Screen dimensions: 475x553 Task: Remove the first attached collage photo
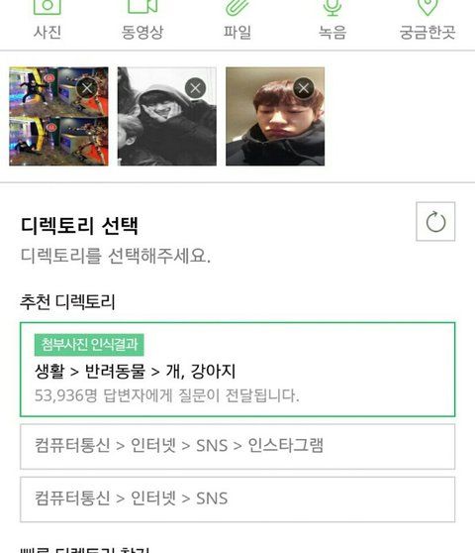click(x=87, y=88)
